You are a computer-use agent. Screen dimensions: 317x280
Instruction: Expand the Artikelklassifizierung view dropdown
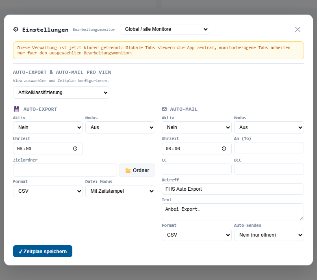coord(61,93)
